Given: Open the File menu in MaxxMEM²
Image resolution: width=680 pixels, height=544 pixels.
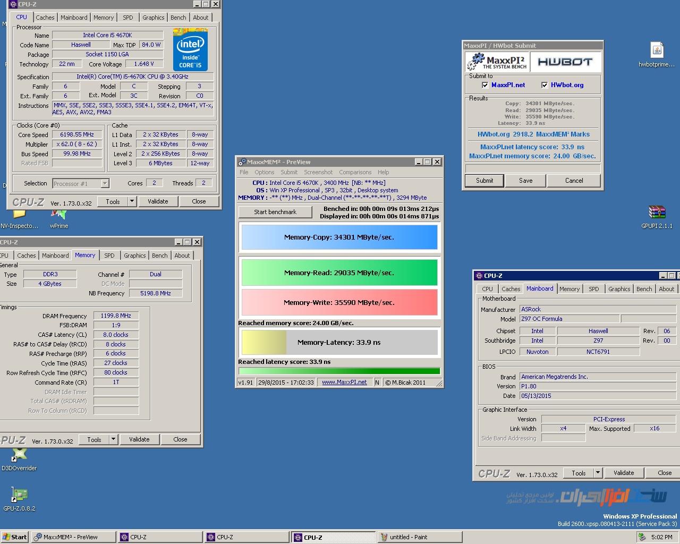Looking at the screenshot, I should tap(244, 172).
